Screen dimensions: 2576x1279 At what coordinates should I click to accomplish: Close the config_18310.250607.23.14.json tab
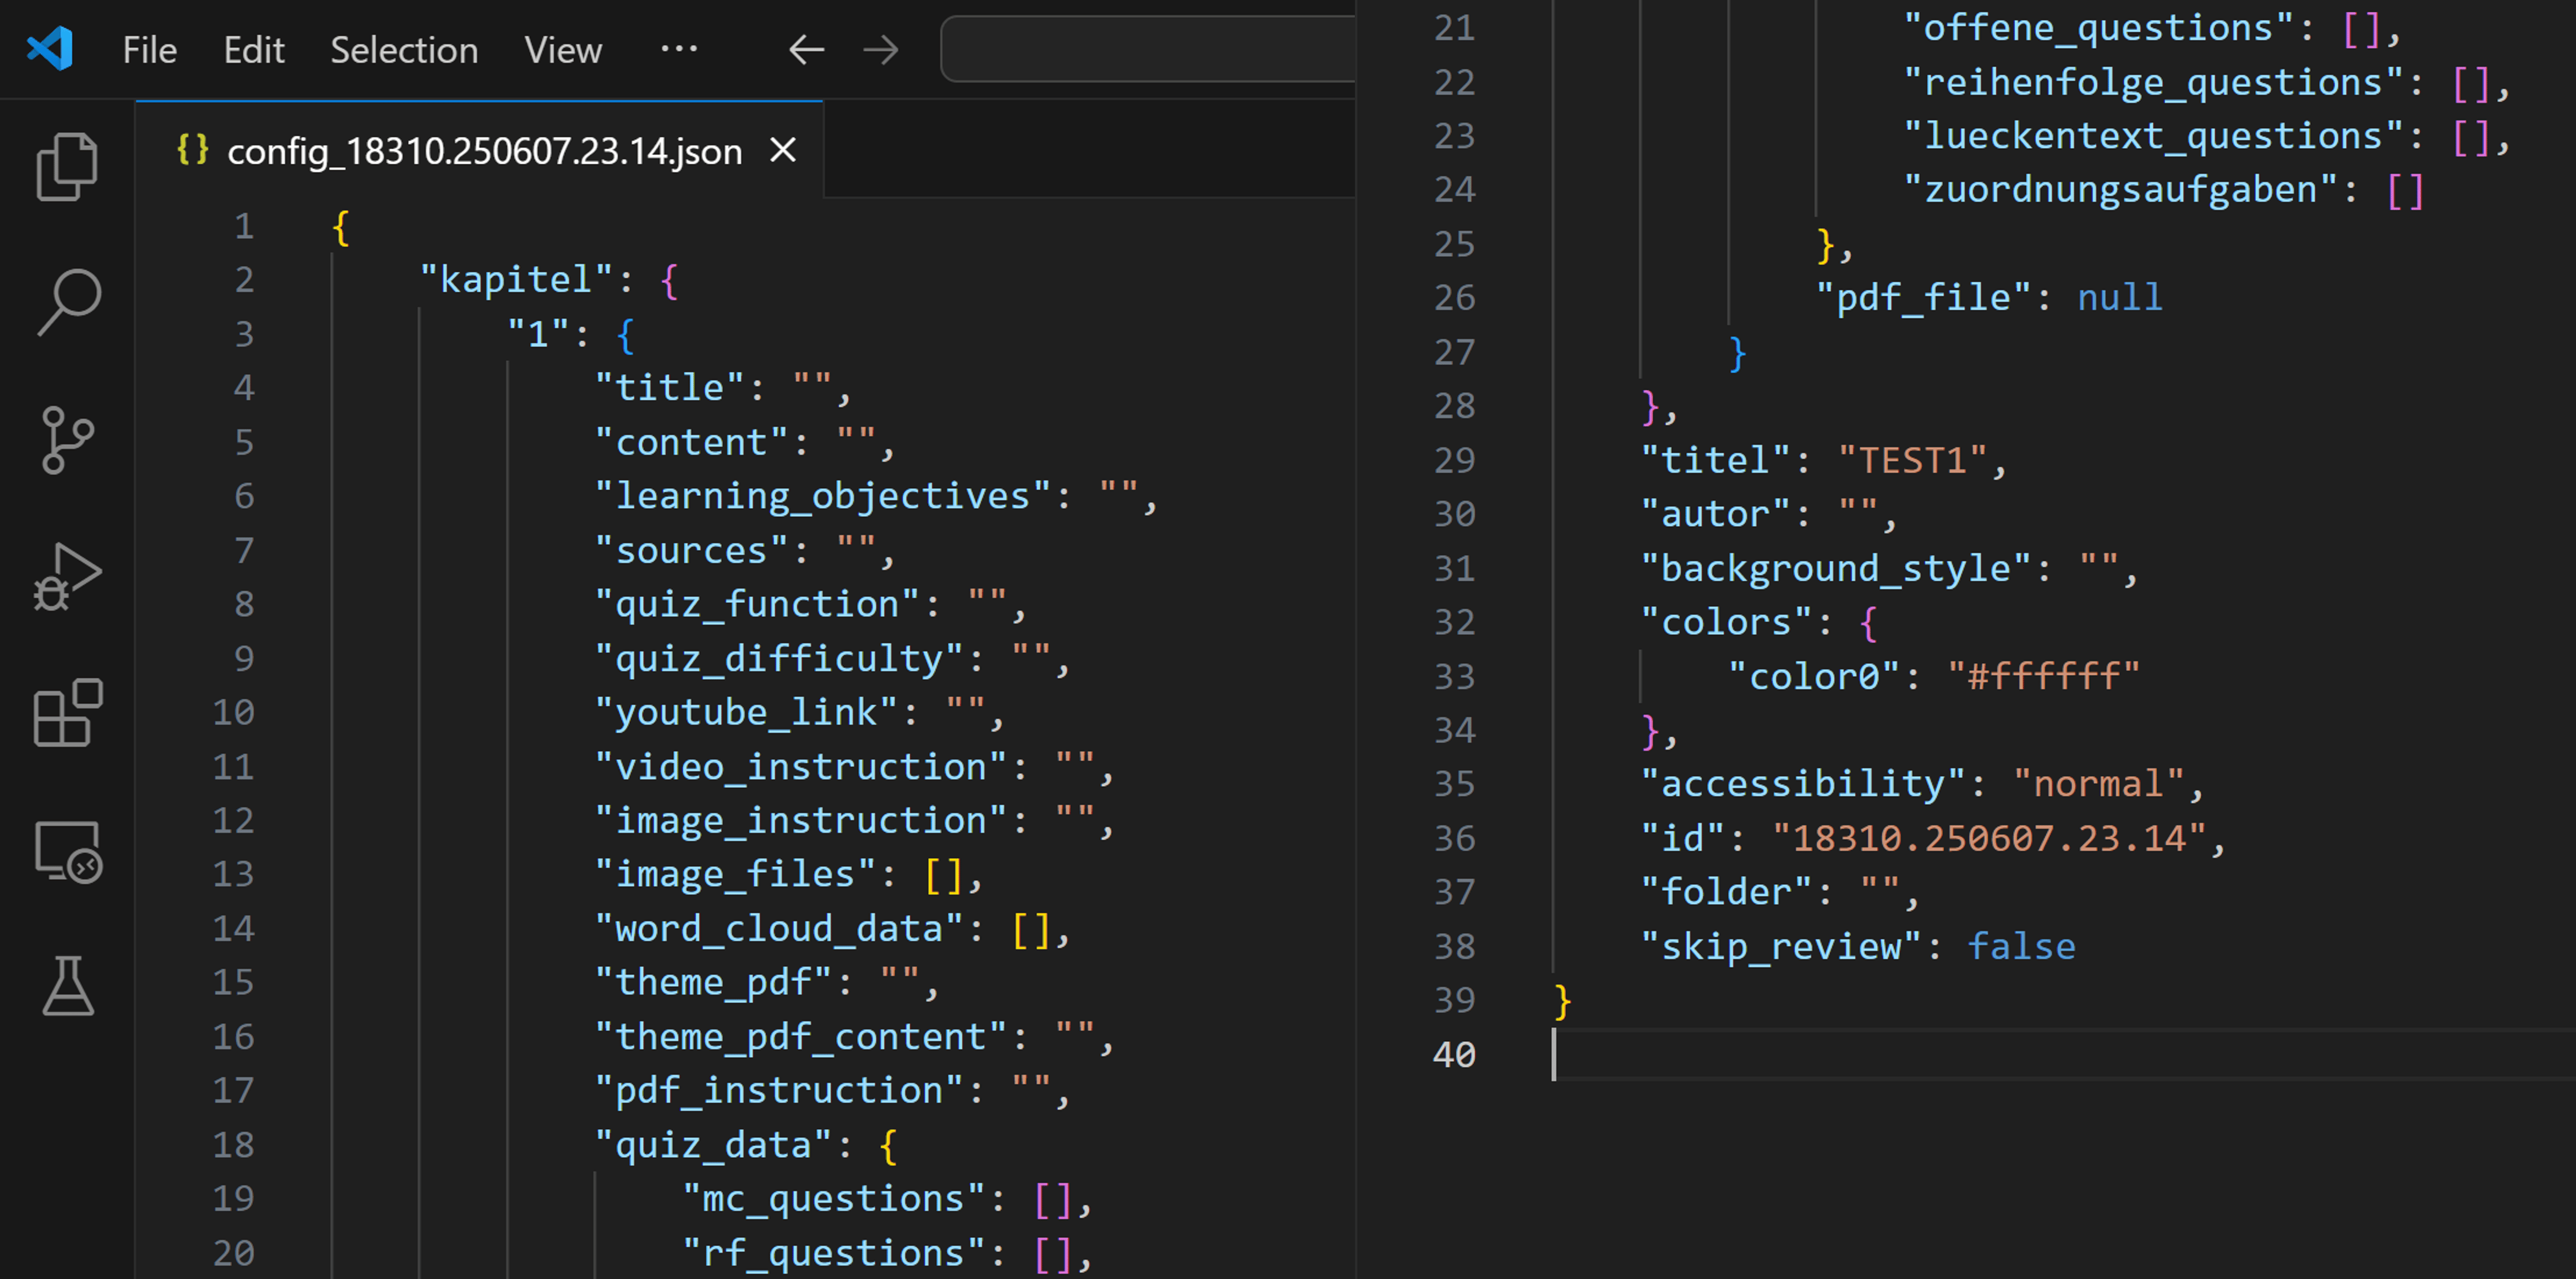pyautogui.click(x=783, y=150)
